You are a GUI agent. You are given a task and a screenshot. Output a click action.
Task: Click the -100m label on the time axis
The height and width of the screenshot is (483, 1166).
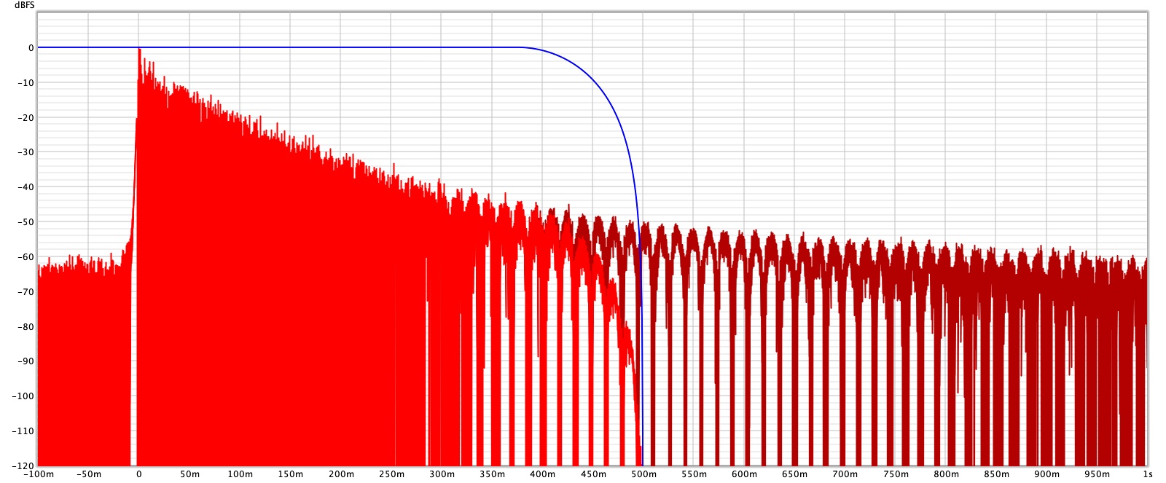(x=39, y=474)
